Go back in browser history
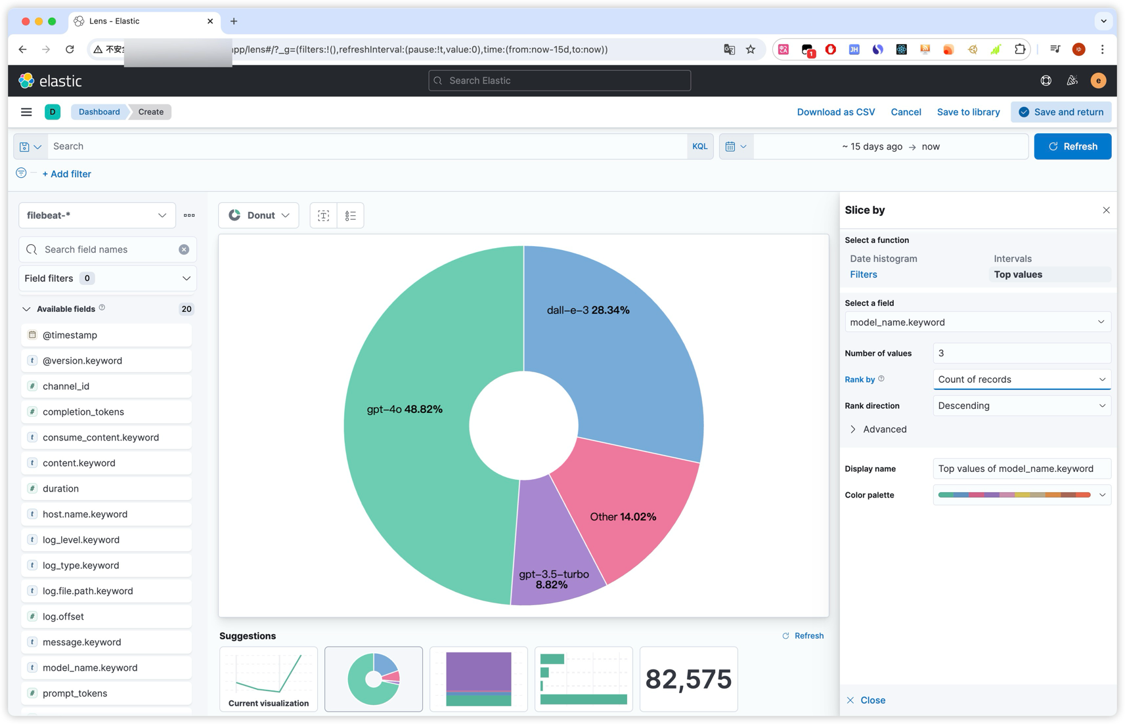1125x724 pixels. [23, 49]
